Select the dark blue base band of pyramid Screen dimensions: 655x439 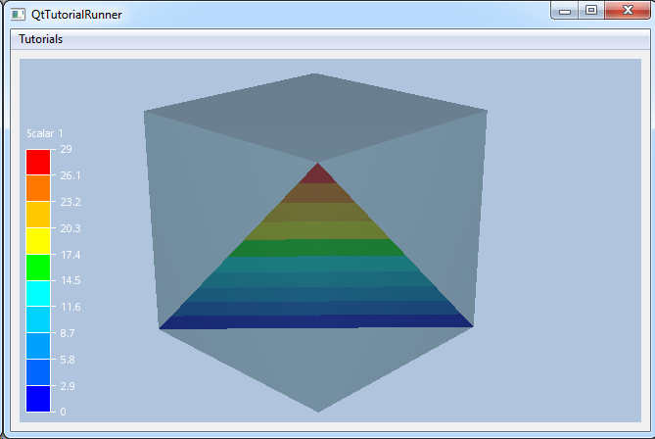[x=315, y=320]
